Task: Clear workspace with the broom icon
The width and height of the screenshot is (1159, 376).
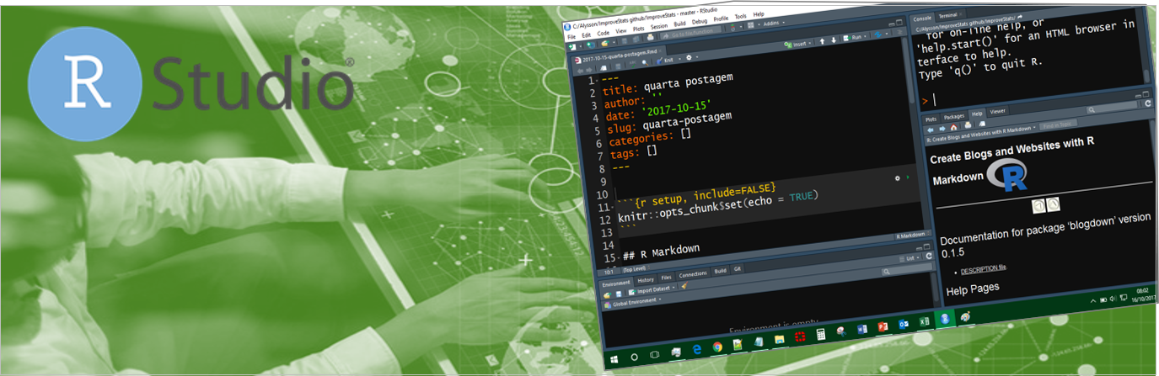Action: point(684,285)
